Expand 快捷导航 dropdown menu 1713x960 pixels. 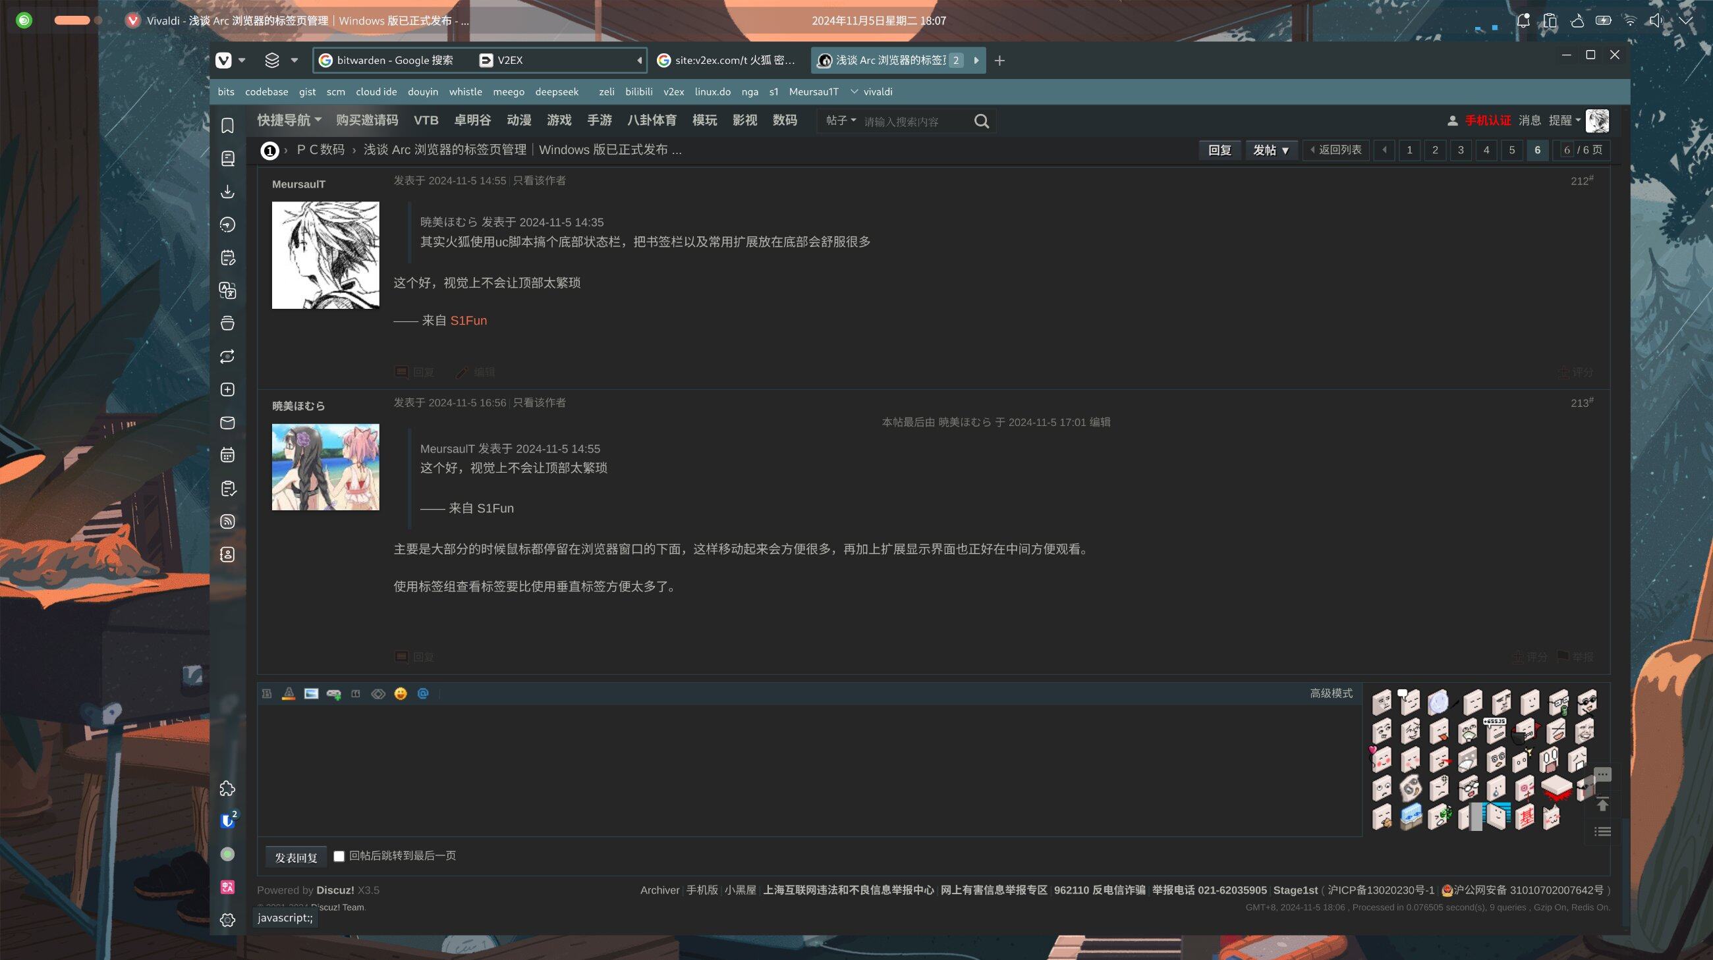pos(289,120)
